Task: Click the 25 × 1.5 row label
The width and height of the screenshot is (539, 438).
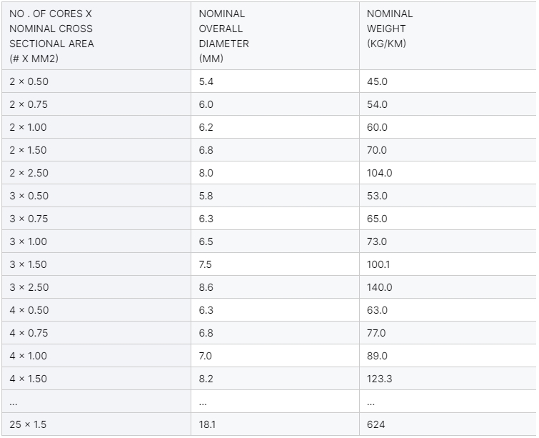Action: (29, 424)
